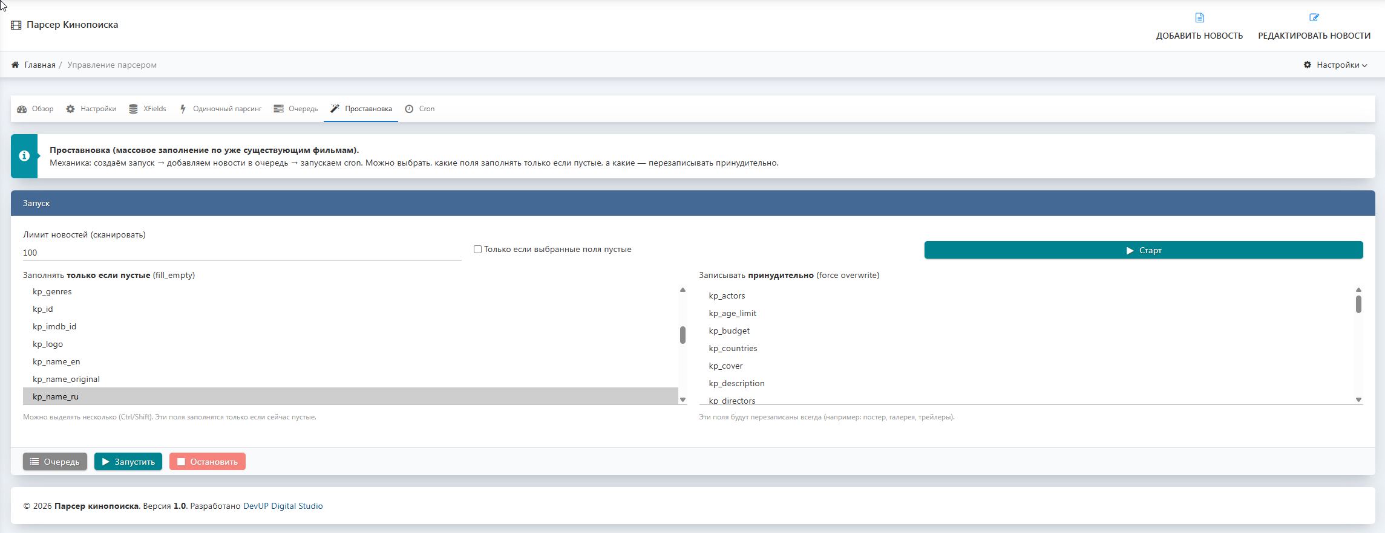Focus the Лимит новостей input field

[242, 253]
